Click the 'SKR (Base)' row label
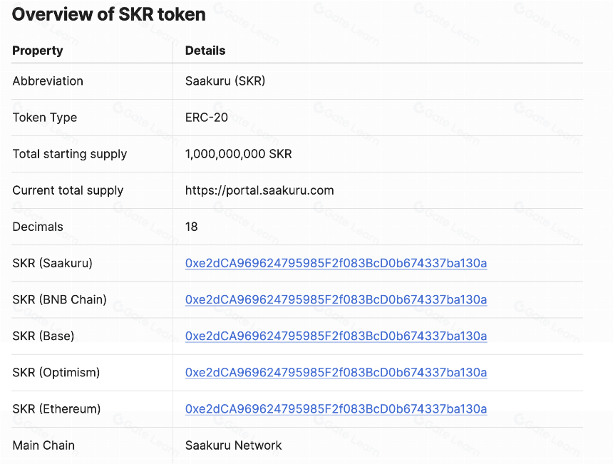Image resolution: width=613 pixels, height=464 pixels. point(43,336)
